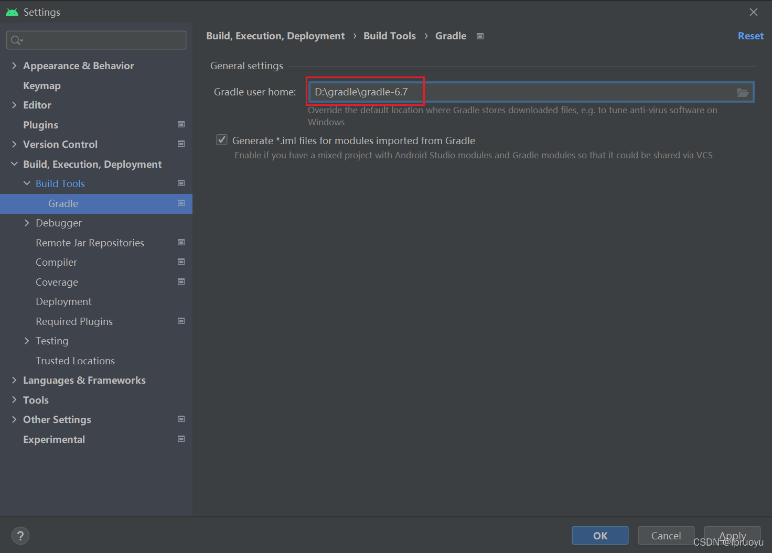Open the Required Plugins page
The width and height of the screenshot is (772, 553).
[74, 321]
